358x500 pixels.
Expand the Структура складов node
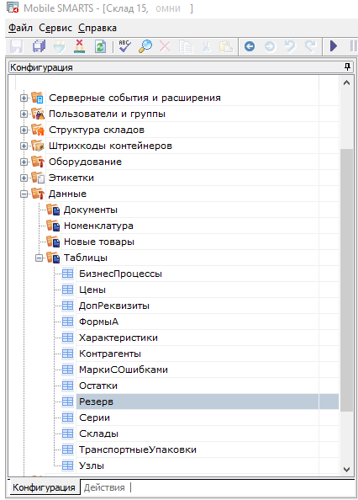click(24, 130)
